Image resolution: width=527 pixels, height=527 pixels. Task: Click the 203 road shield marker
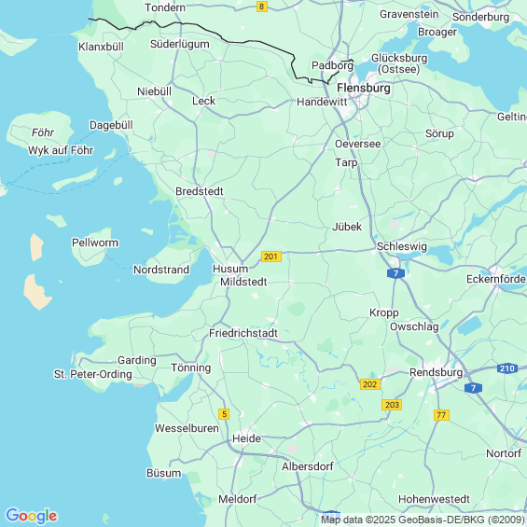tap(392, 405)
